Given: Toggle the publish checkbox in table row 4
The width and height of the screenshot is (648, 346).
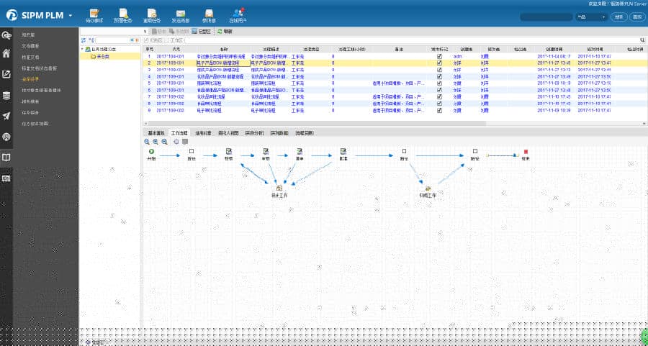Looking at the screenshot, I should [440, 77].
